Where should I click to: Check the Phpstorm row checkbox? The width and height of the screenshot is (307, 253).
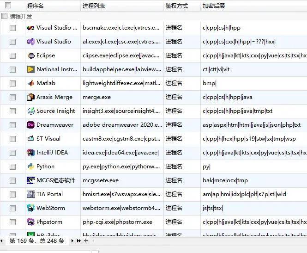[13, 222]
